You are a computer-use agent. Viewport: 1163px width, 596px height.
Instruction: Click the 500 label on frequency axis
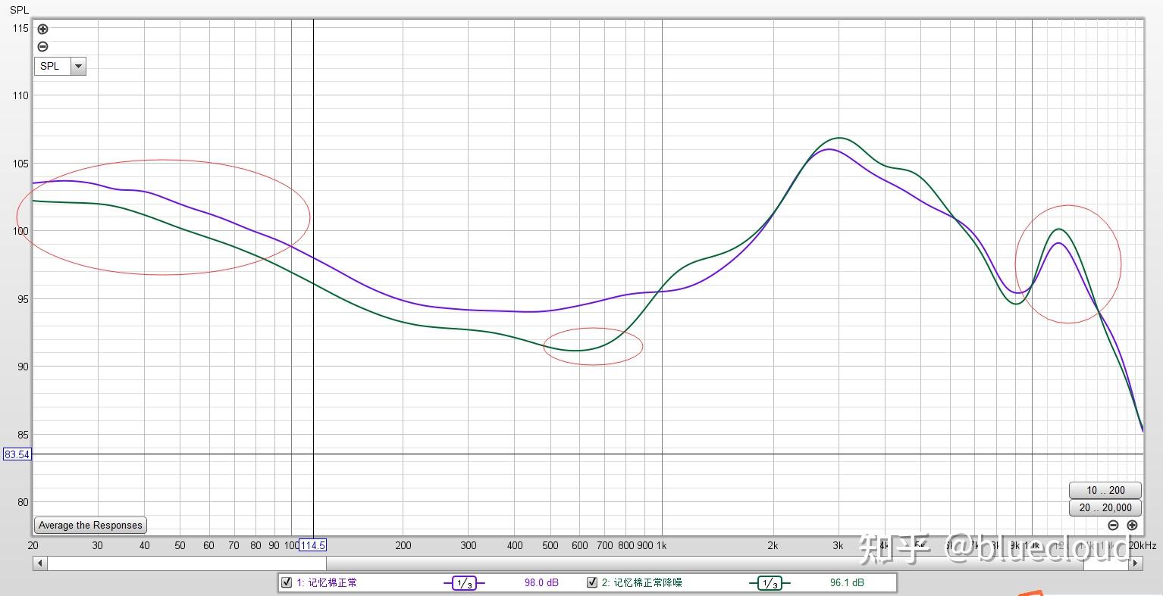pyautogui.click(x=550, y=545)
